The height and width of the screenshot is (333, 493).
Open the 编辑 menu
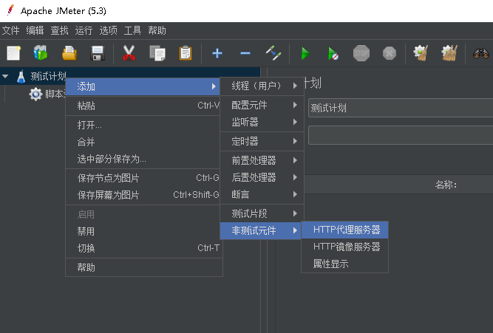(35, 30)
